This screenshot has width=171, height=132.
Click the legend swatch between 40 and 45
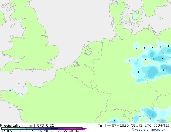[73, 128]
